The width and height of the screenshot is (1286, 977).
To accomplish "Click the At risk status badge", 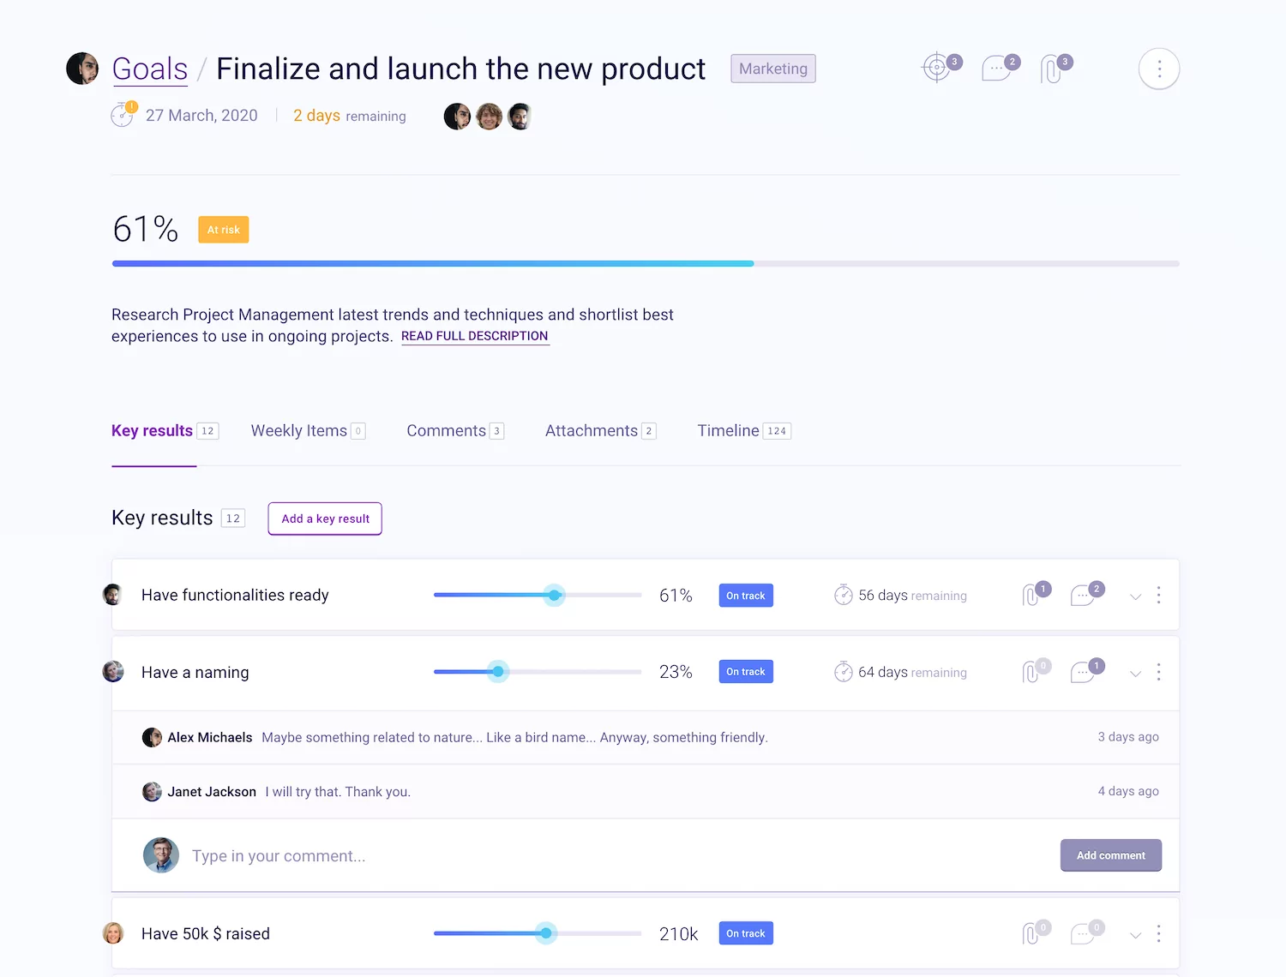I will click(224, 230).
